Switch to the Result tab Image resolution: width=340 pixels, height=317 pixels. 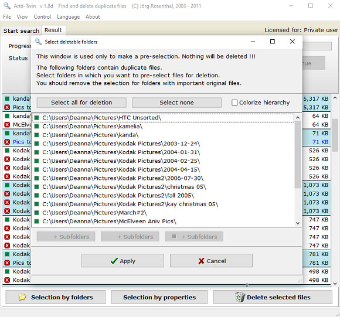[53, 30]
